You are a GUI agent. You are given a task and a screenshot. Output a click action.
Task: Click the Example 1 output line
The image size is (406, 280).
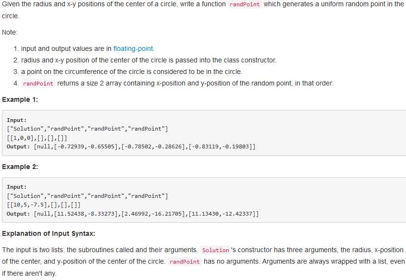click(x=131, y=147)
